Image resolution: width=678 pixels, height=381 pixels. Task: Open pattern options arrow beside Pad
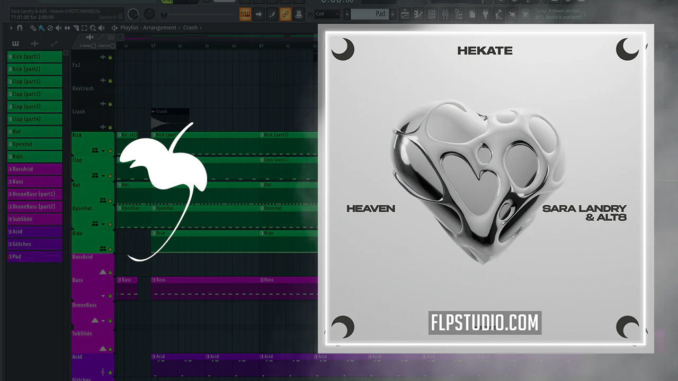pyautogui.click(x=346, y=14)
